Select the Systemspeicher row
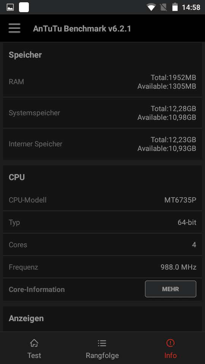205x364 pixels. [x=102, y=113]
